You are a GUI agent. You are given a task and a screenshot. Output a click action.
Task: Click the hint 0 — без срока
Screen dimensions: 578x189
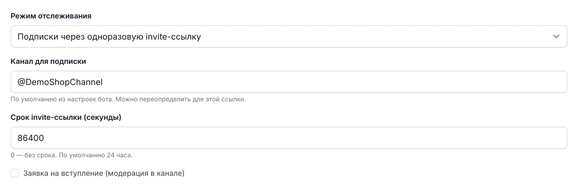click(34, 155)
